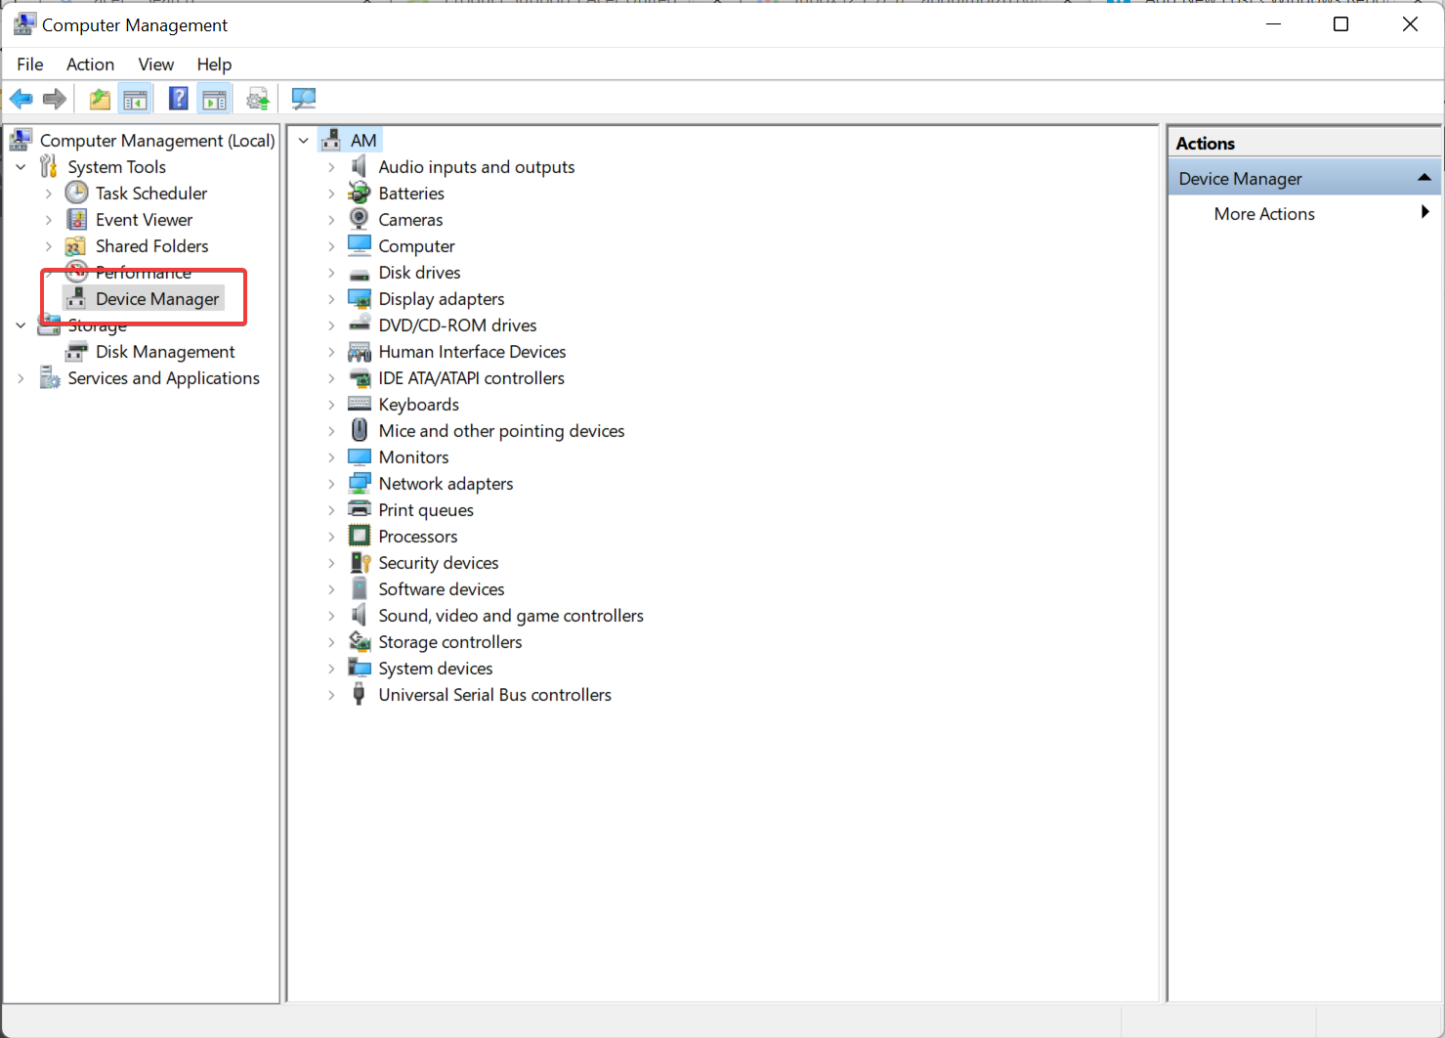
Task: Click the AM computer name label
Action: (363, 141)
